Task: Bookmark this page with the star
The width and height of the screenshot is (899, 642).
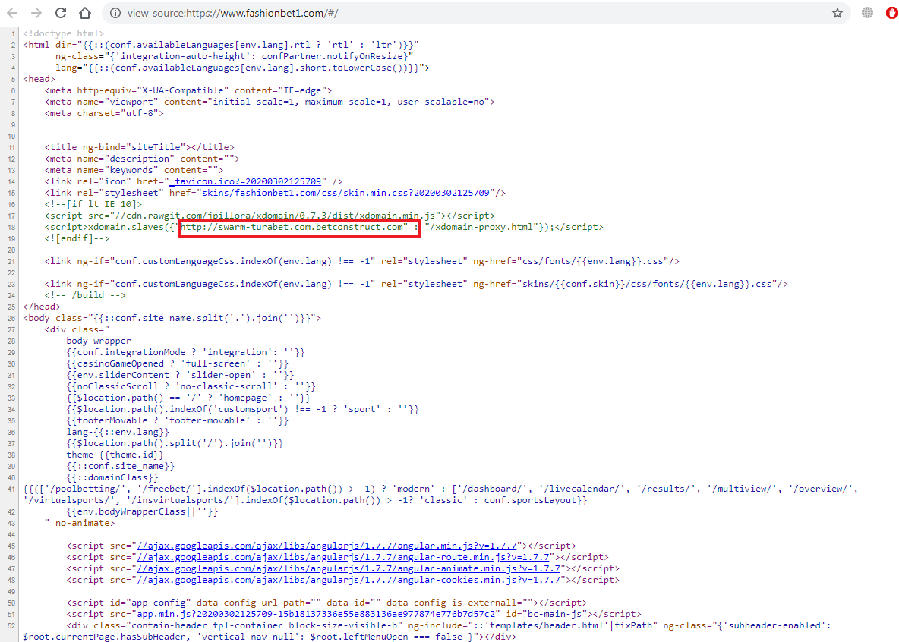Action: pos(837,13)
